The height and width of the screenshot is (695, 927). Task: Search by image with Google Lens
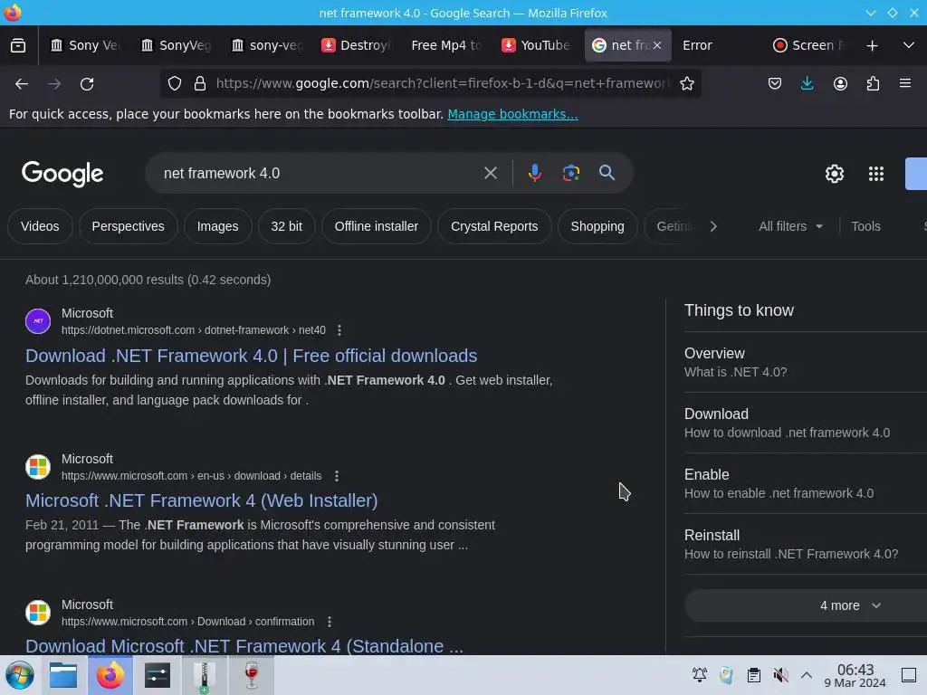pyautogui.click(x=570, y=173)
